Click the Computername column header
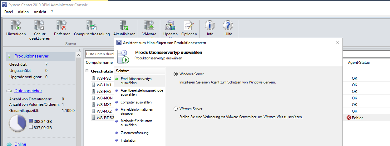Screen dimensions: 390x146 pyautogui.click(x=99, y=63)
